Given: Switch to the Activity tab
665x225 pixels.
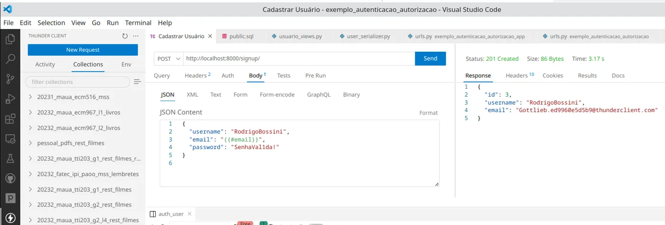Looking at the screenshot, I should point(45,65).
